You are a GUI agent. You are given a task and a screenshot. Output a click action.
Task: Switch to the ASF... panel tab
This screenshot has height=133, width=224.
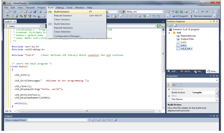pos(173,71)
